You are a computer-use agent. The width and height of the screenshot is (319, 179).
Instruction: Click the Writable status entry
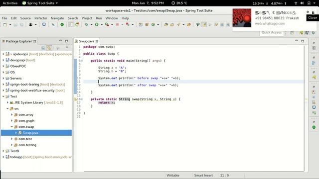(x=173, y=176)
